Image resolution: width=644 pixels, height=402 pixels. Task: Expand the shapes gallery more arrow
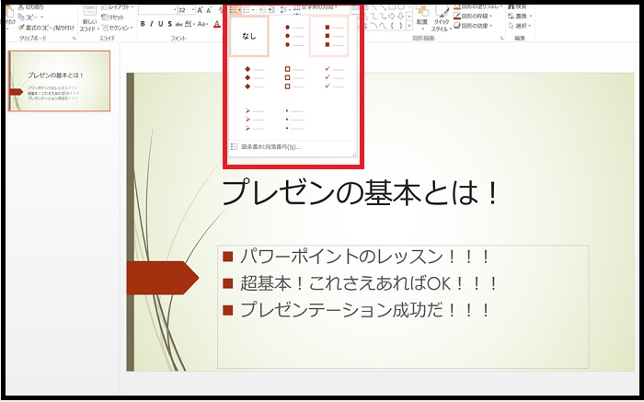(409, 26)
